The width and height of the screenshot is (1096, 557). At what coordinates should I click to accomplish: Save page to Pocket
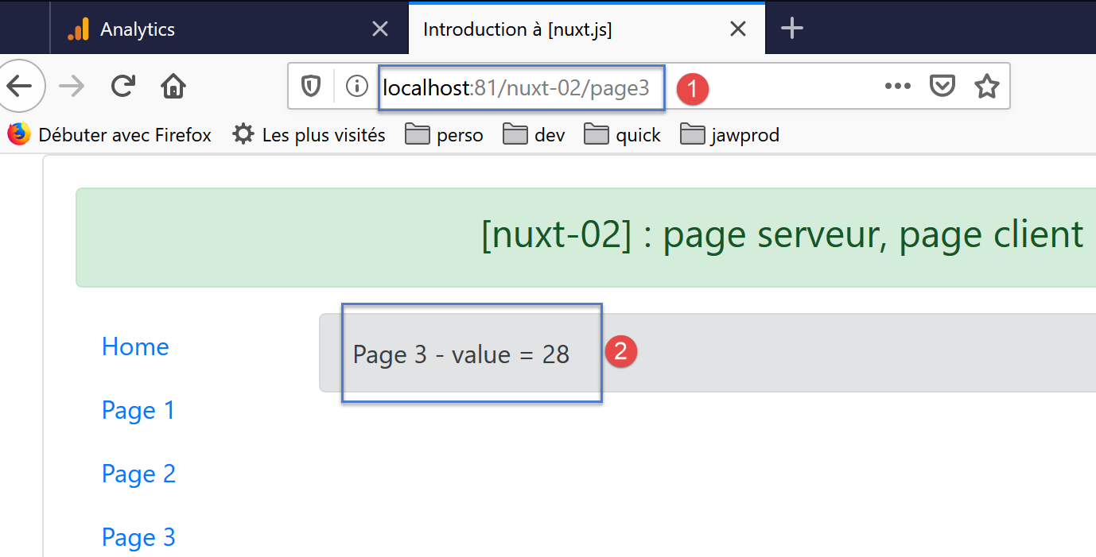point(942,86)
